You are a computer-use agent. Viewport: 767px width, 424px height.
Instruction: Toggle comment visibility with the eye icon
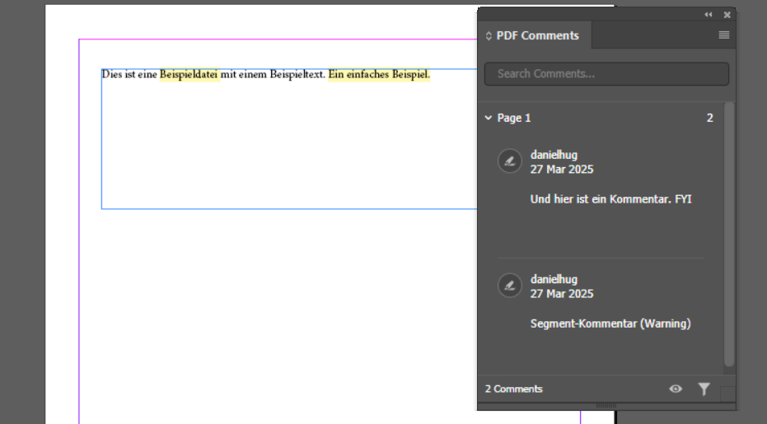(x=676, y=389)
